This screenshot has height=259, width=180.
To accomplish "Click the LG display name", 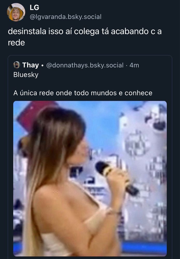I will click(34, 8).
